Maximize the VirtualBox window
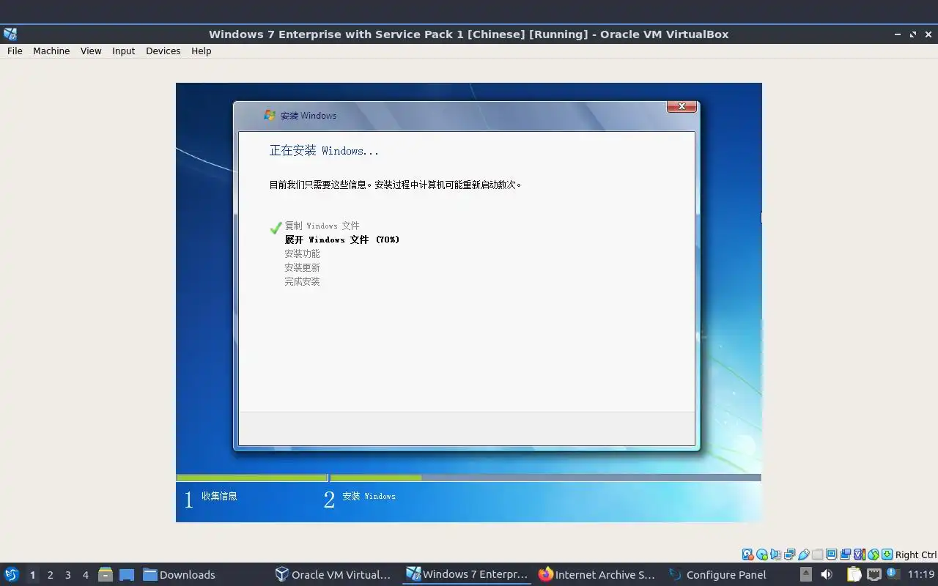This screenshot has width=938, height=586. coord(913,34)
